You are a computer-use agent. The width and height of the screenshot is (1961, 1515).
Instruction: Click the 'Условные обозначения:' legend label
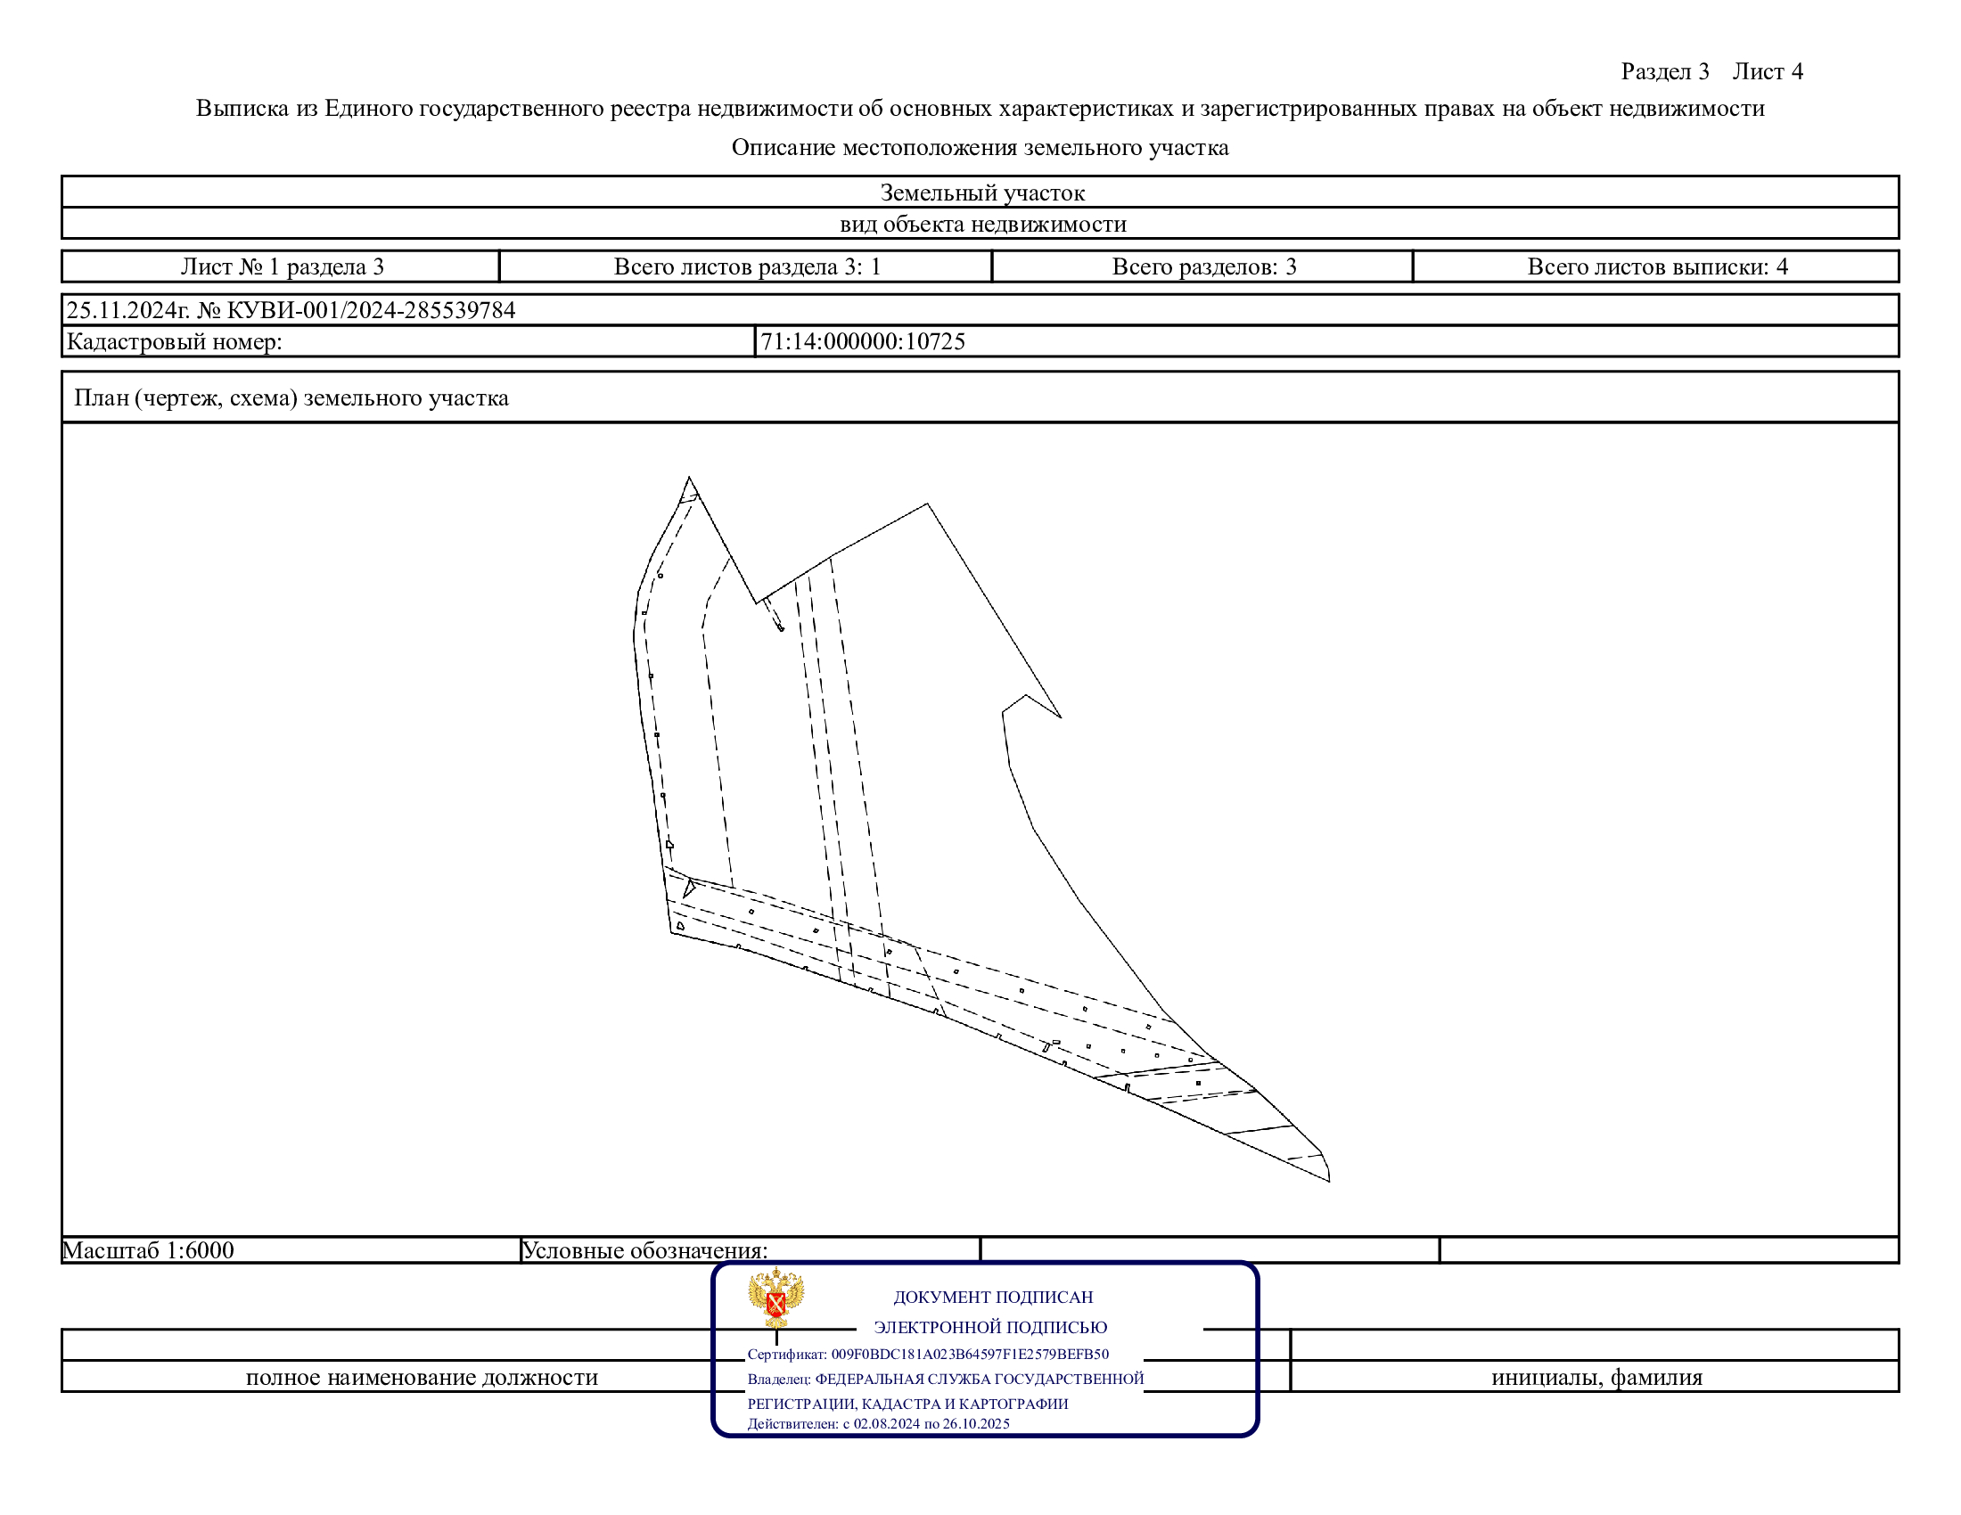click(644, 1249)
